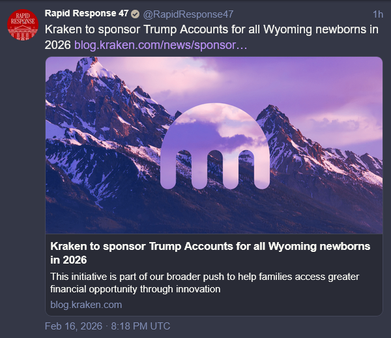Open the blog.kraken.com/news/sponsor… link in the tweet
Screen dimensions: 391x338
(160, 46)
